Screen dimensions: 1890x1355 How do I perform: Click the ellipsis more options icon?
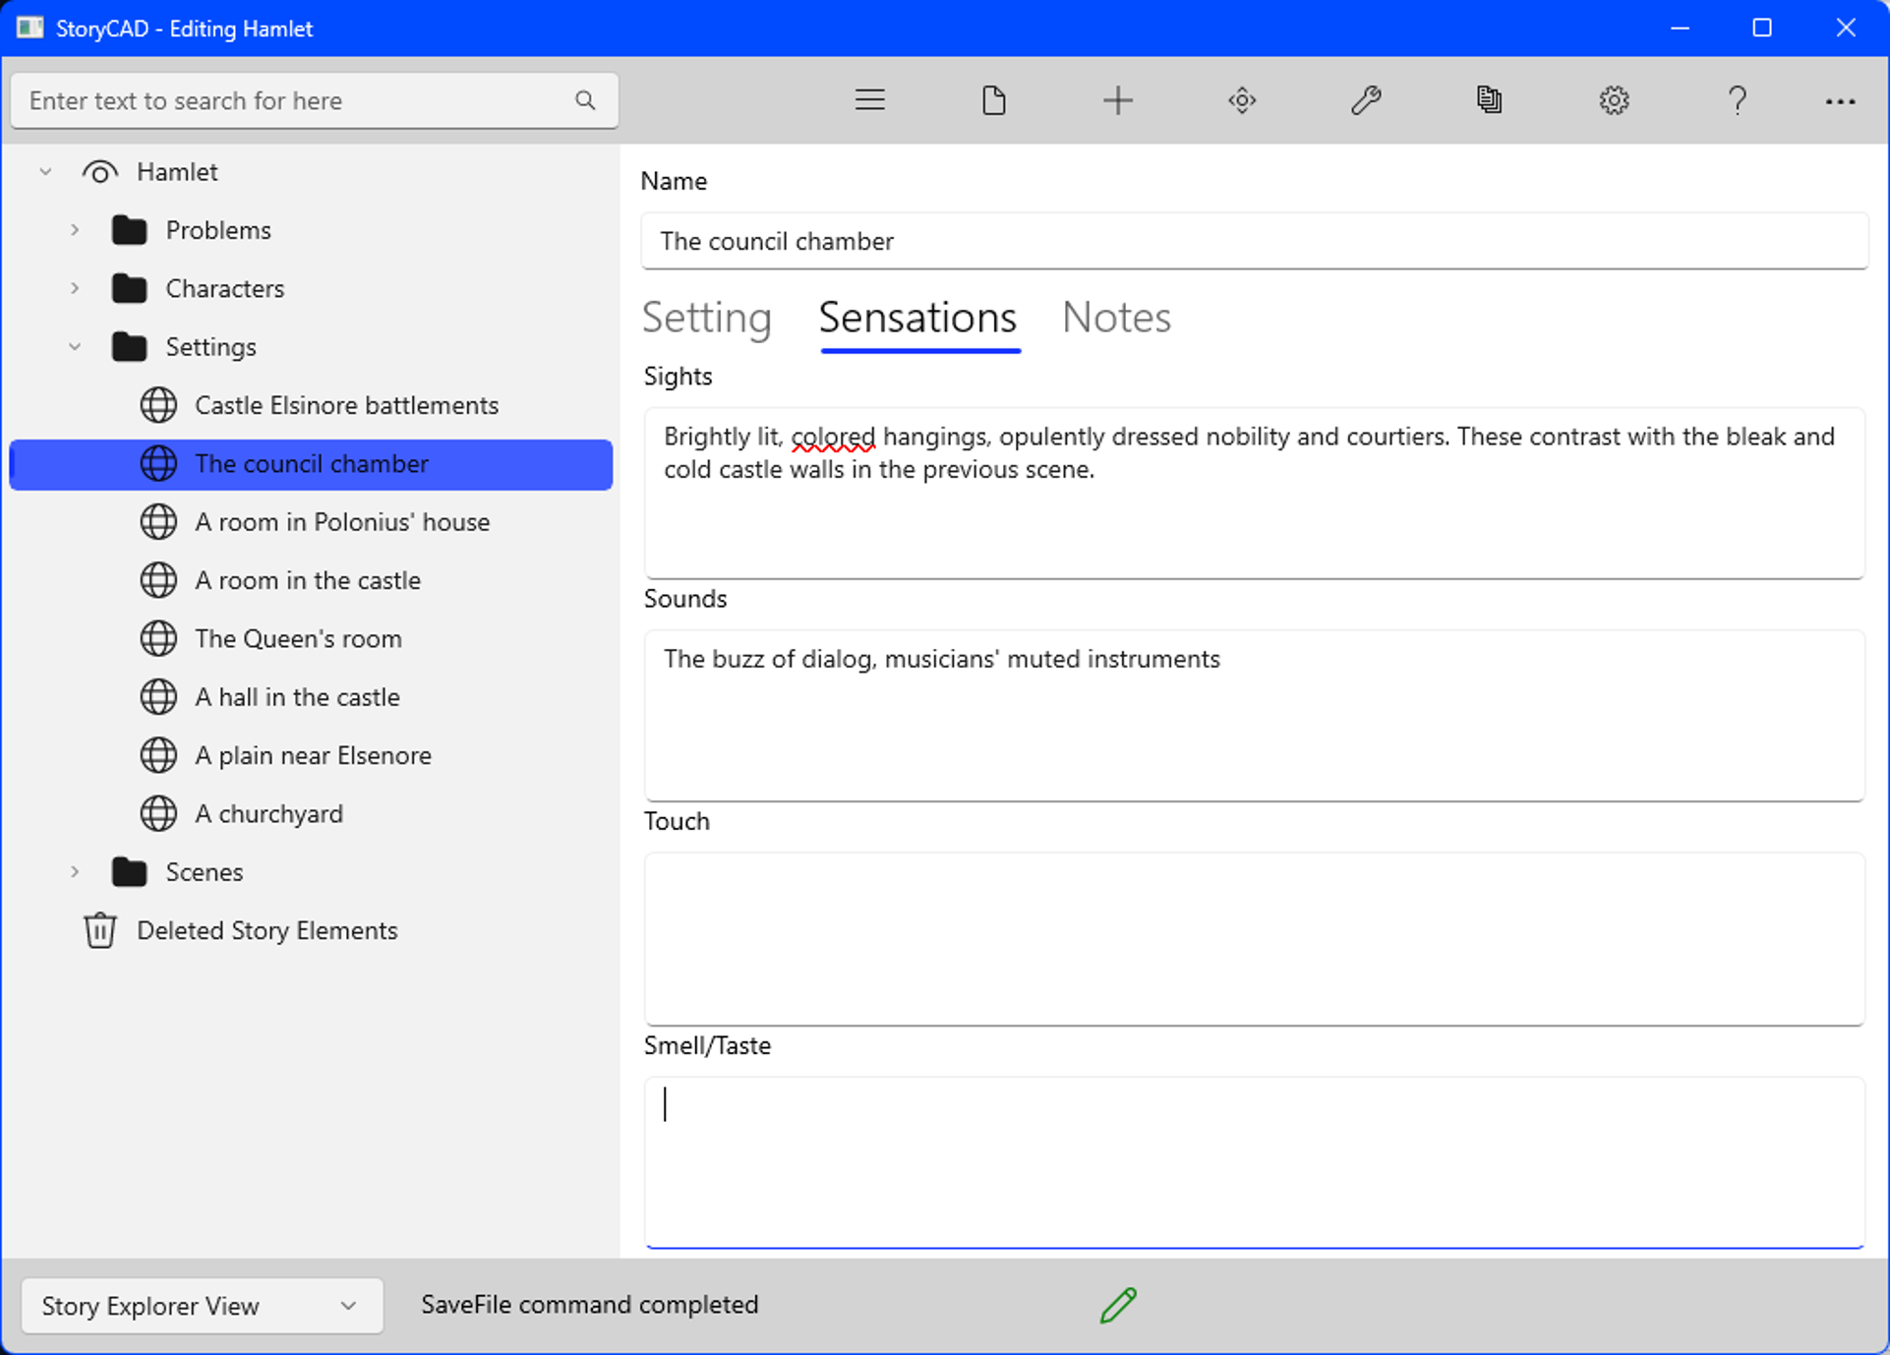(x=1840, y=100)
